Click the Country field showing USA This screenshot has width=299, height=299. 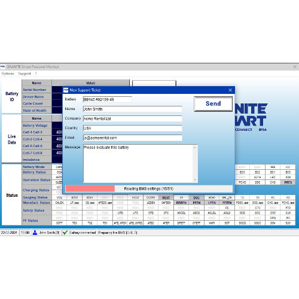pyautogui.click(x=133, y=128)
